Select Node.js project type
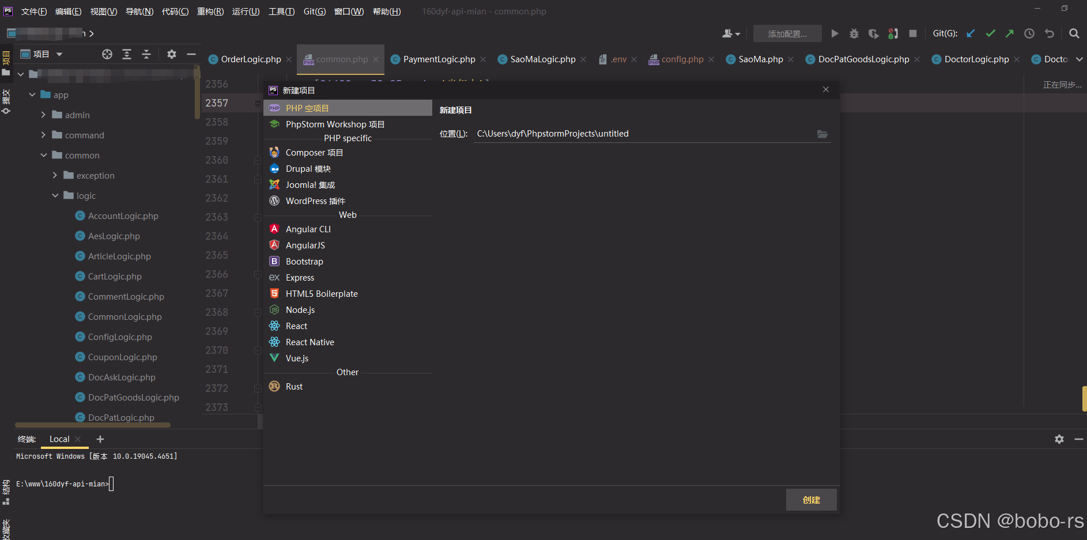Viewport: 1087px width, 540px height. 348,310
